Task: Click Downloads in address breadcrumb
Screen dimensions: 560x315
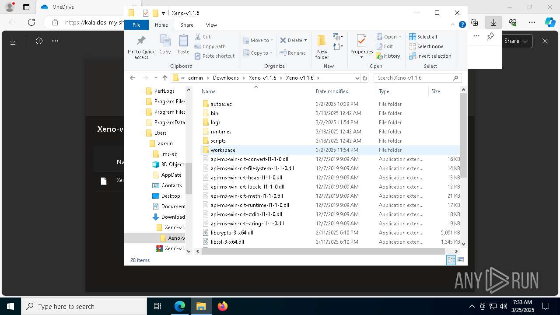Action: click(226, 78)
